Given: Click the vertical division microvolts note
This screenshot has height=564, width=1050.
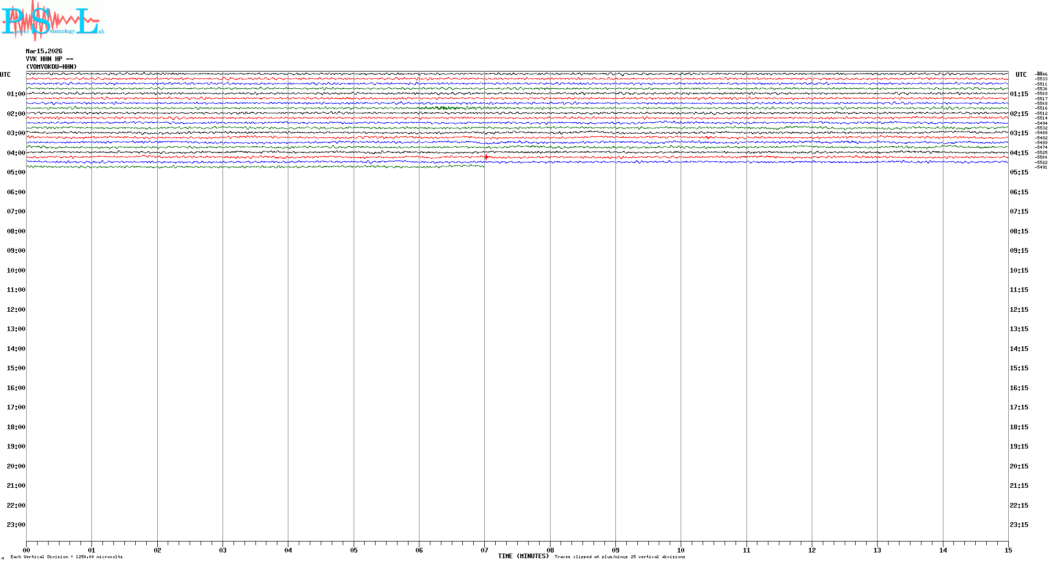Looking at the screenshot, I should (66, 557).
